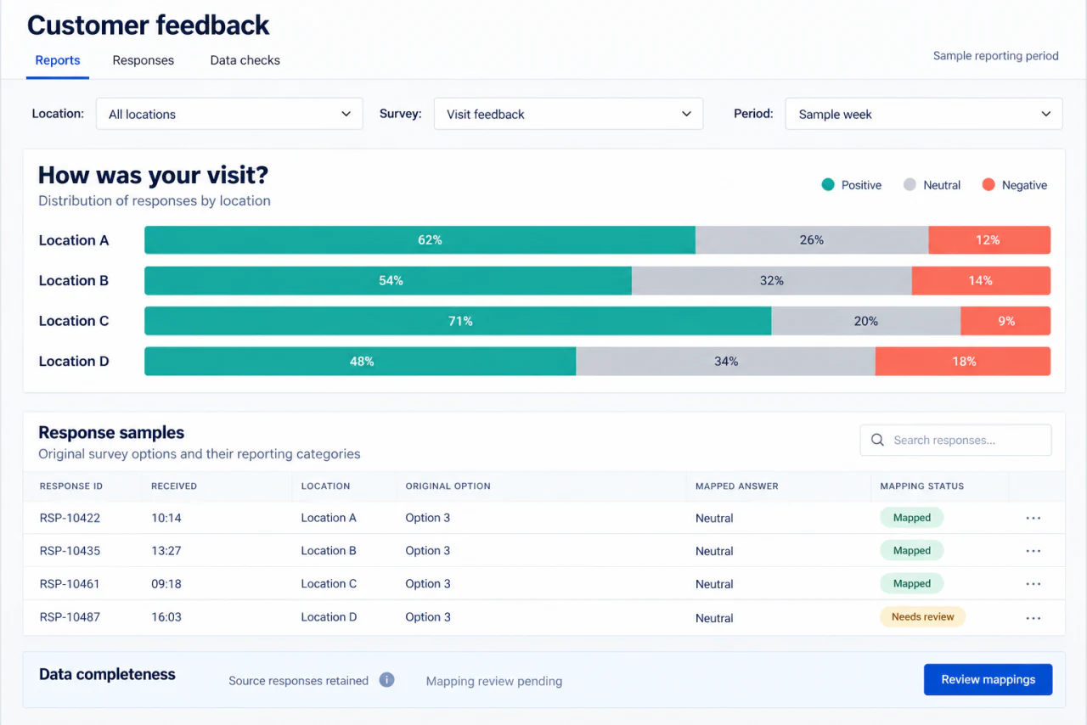Click response ID RSP-10487

point(70,617)
